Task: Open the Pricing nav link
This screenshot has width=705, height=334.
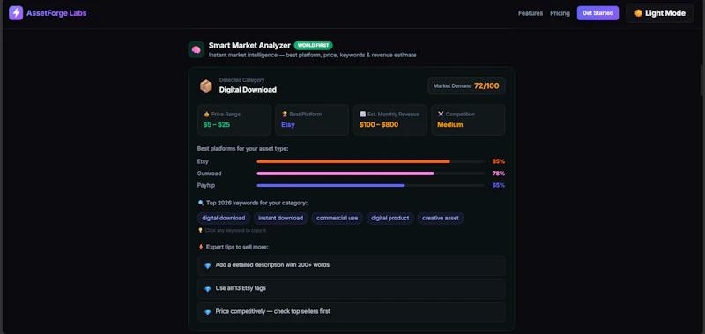Action: tap(560, 13)
